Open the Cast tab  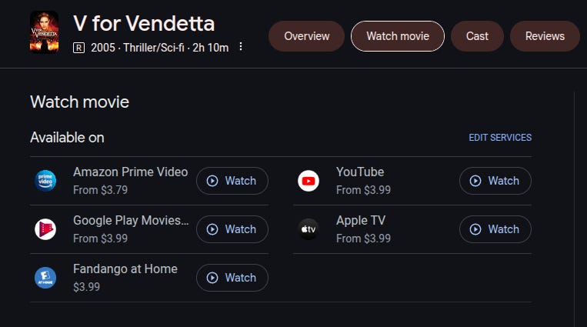(477, 36)
